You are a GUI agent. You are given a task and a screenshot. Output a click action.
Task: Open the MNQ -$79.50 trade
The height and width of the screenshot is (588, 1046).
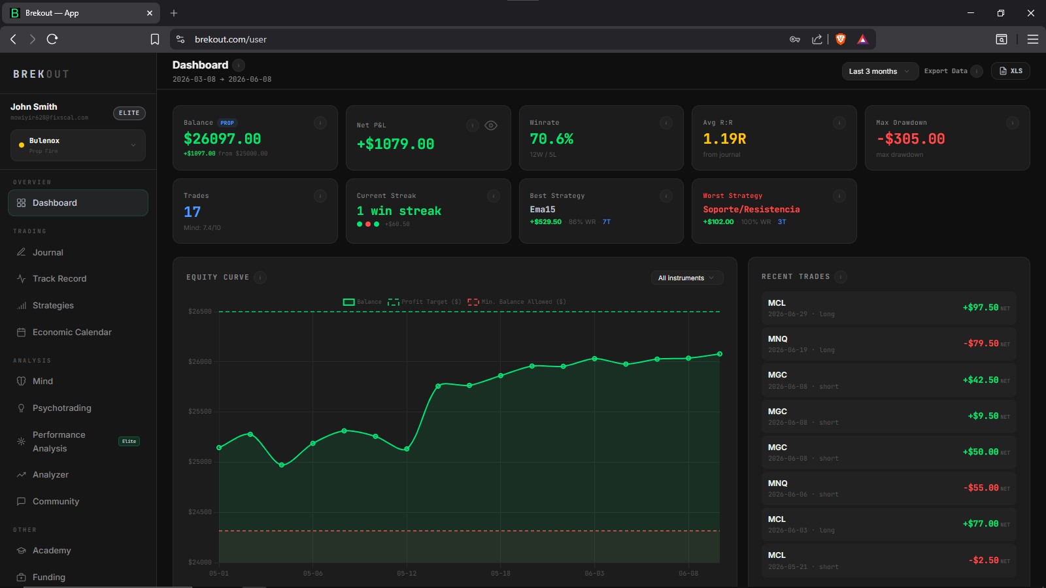[x=889, y=344]
